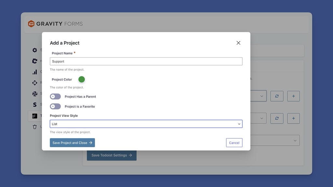333x187 pixels.
Task: Click the upper refresh icon to sync projects
Action: 277,96
